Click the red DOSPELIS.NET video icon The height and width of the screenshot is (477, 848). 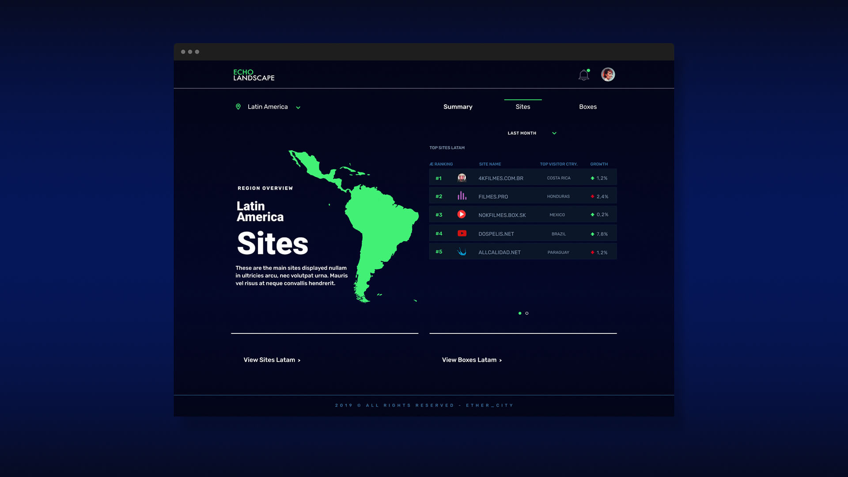tap(462, 234)
